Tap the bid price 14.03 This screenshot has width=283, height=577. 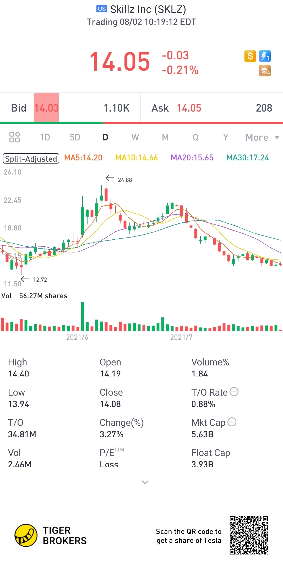click(x=46, y=108)
